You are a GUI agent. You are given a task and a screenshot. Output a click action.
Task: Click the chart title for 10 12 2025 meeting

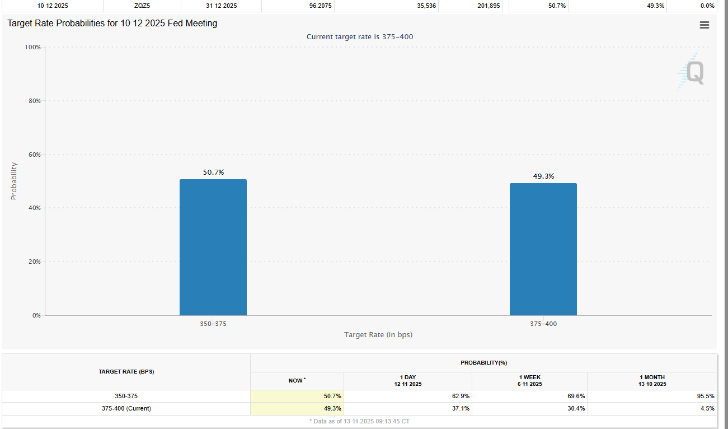112,24
